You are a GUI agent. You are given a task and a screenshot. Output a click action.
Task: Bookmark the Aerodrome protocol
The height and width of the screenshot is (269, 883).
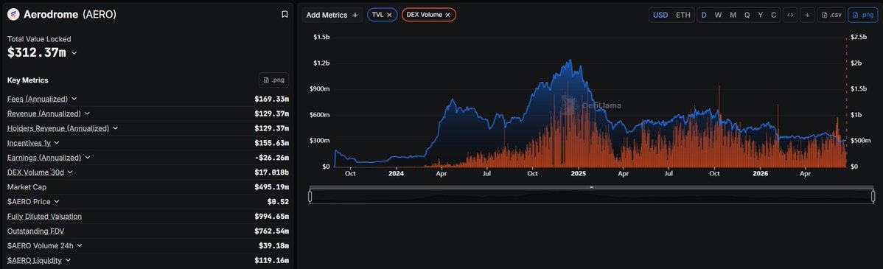click(285, 15)
